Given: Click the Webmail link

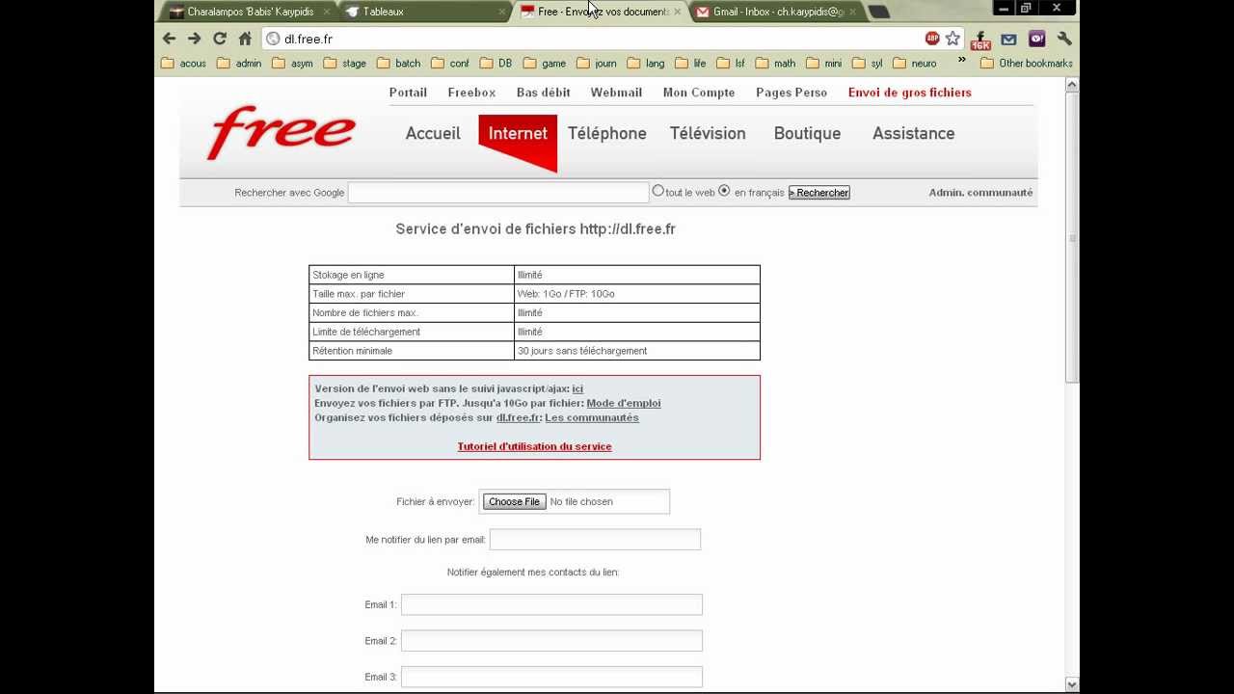Looking at the screenshot, I should tap(616, 93).
